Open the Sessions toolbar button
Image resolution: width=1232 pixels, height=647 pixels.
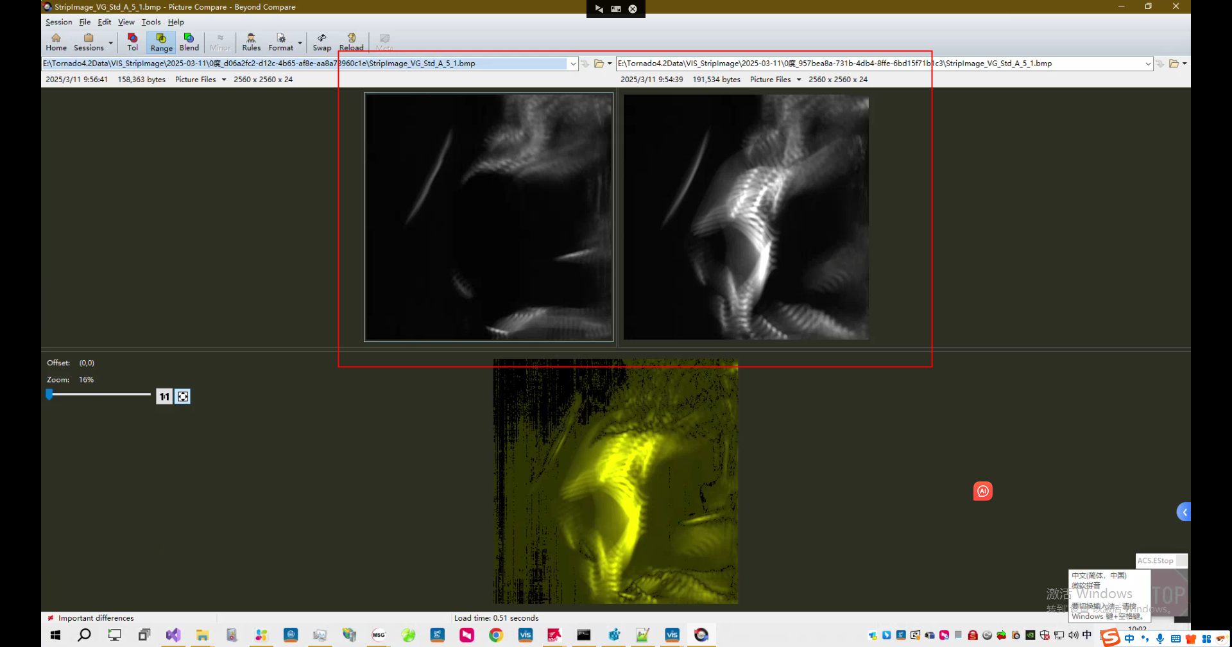pos(89,42)
